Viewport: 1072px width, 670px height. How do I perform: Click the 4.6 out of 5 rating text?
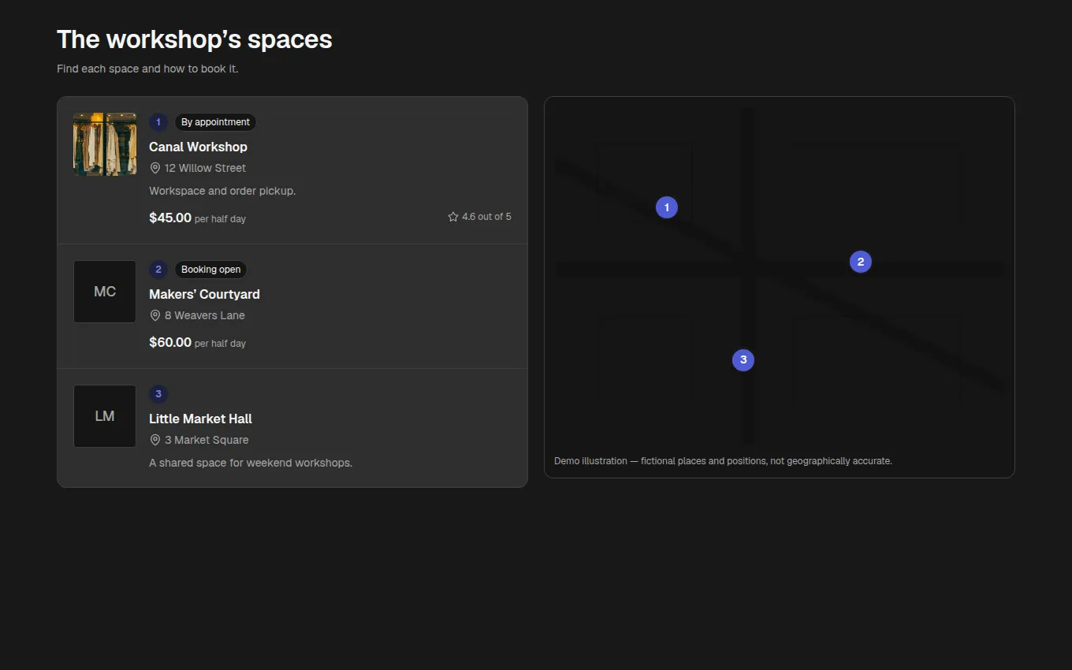click(486, 217)
